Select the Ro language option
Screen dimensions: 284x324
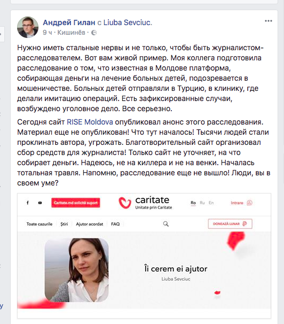tap(193, 203)
